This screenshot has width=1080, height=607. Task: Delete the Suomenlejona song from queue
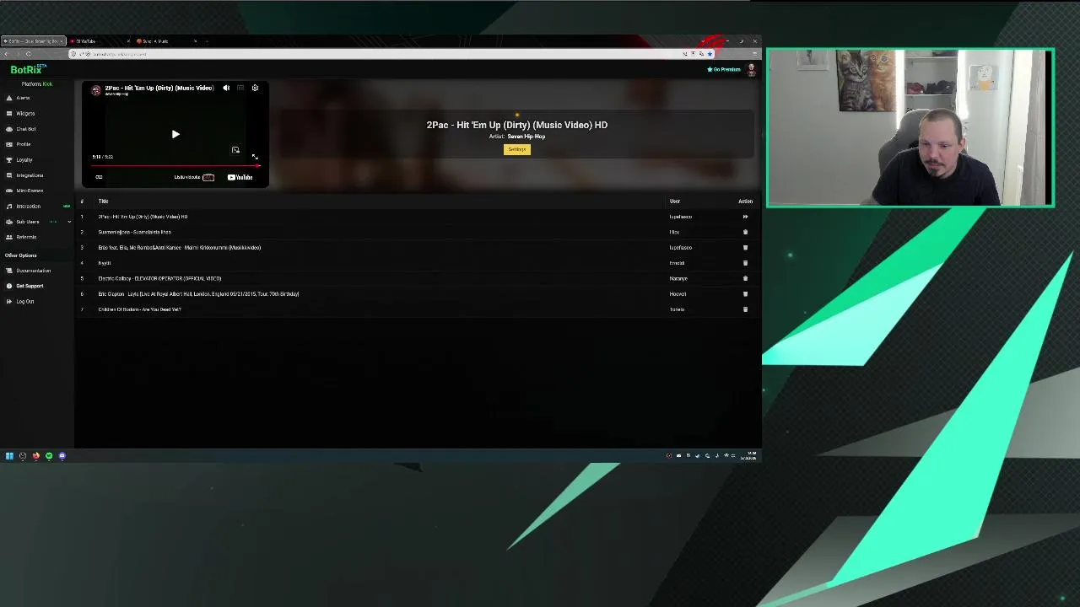pyautogui.click(x=745, y=232)
